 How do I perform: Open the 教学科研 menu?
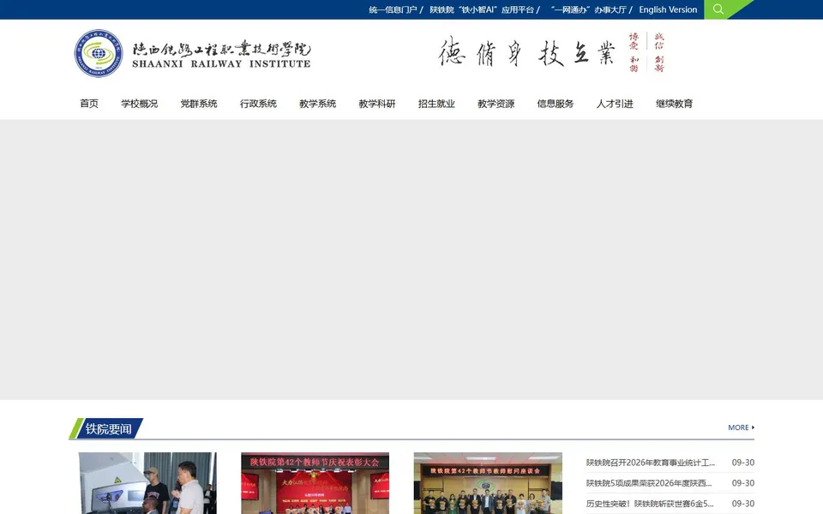377,104
